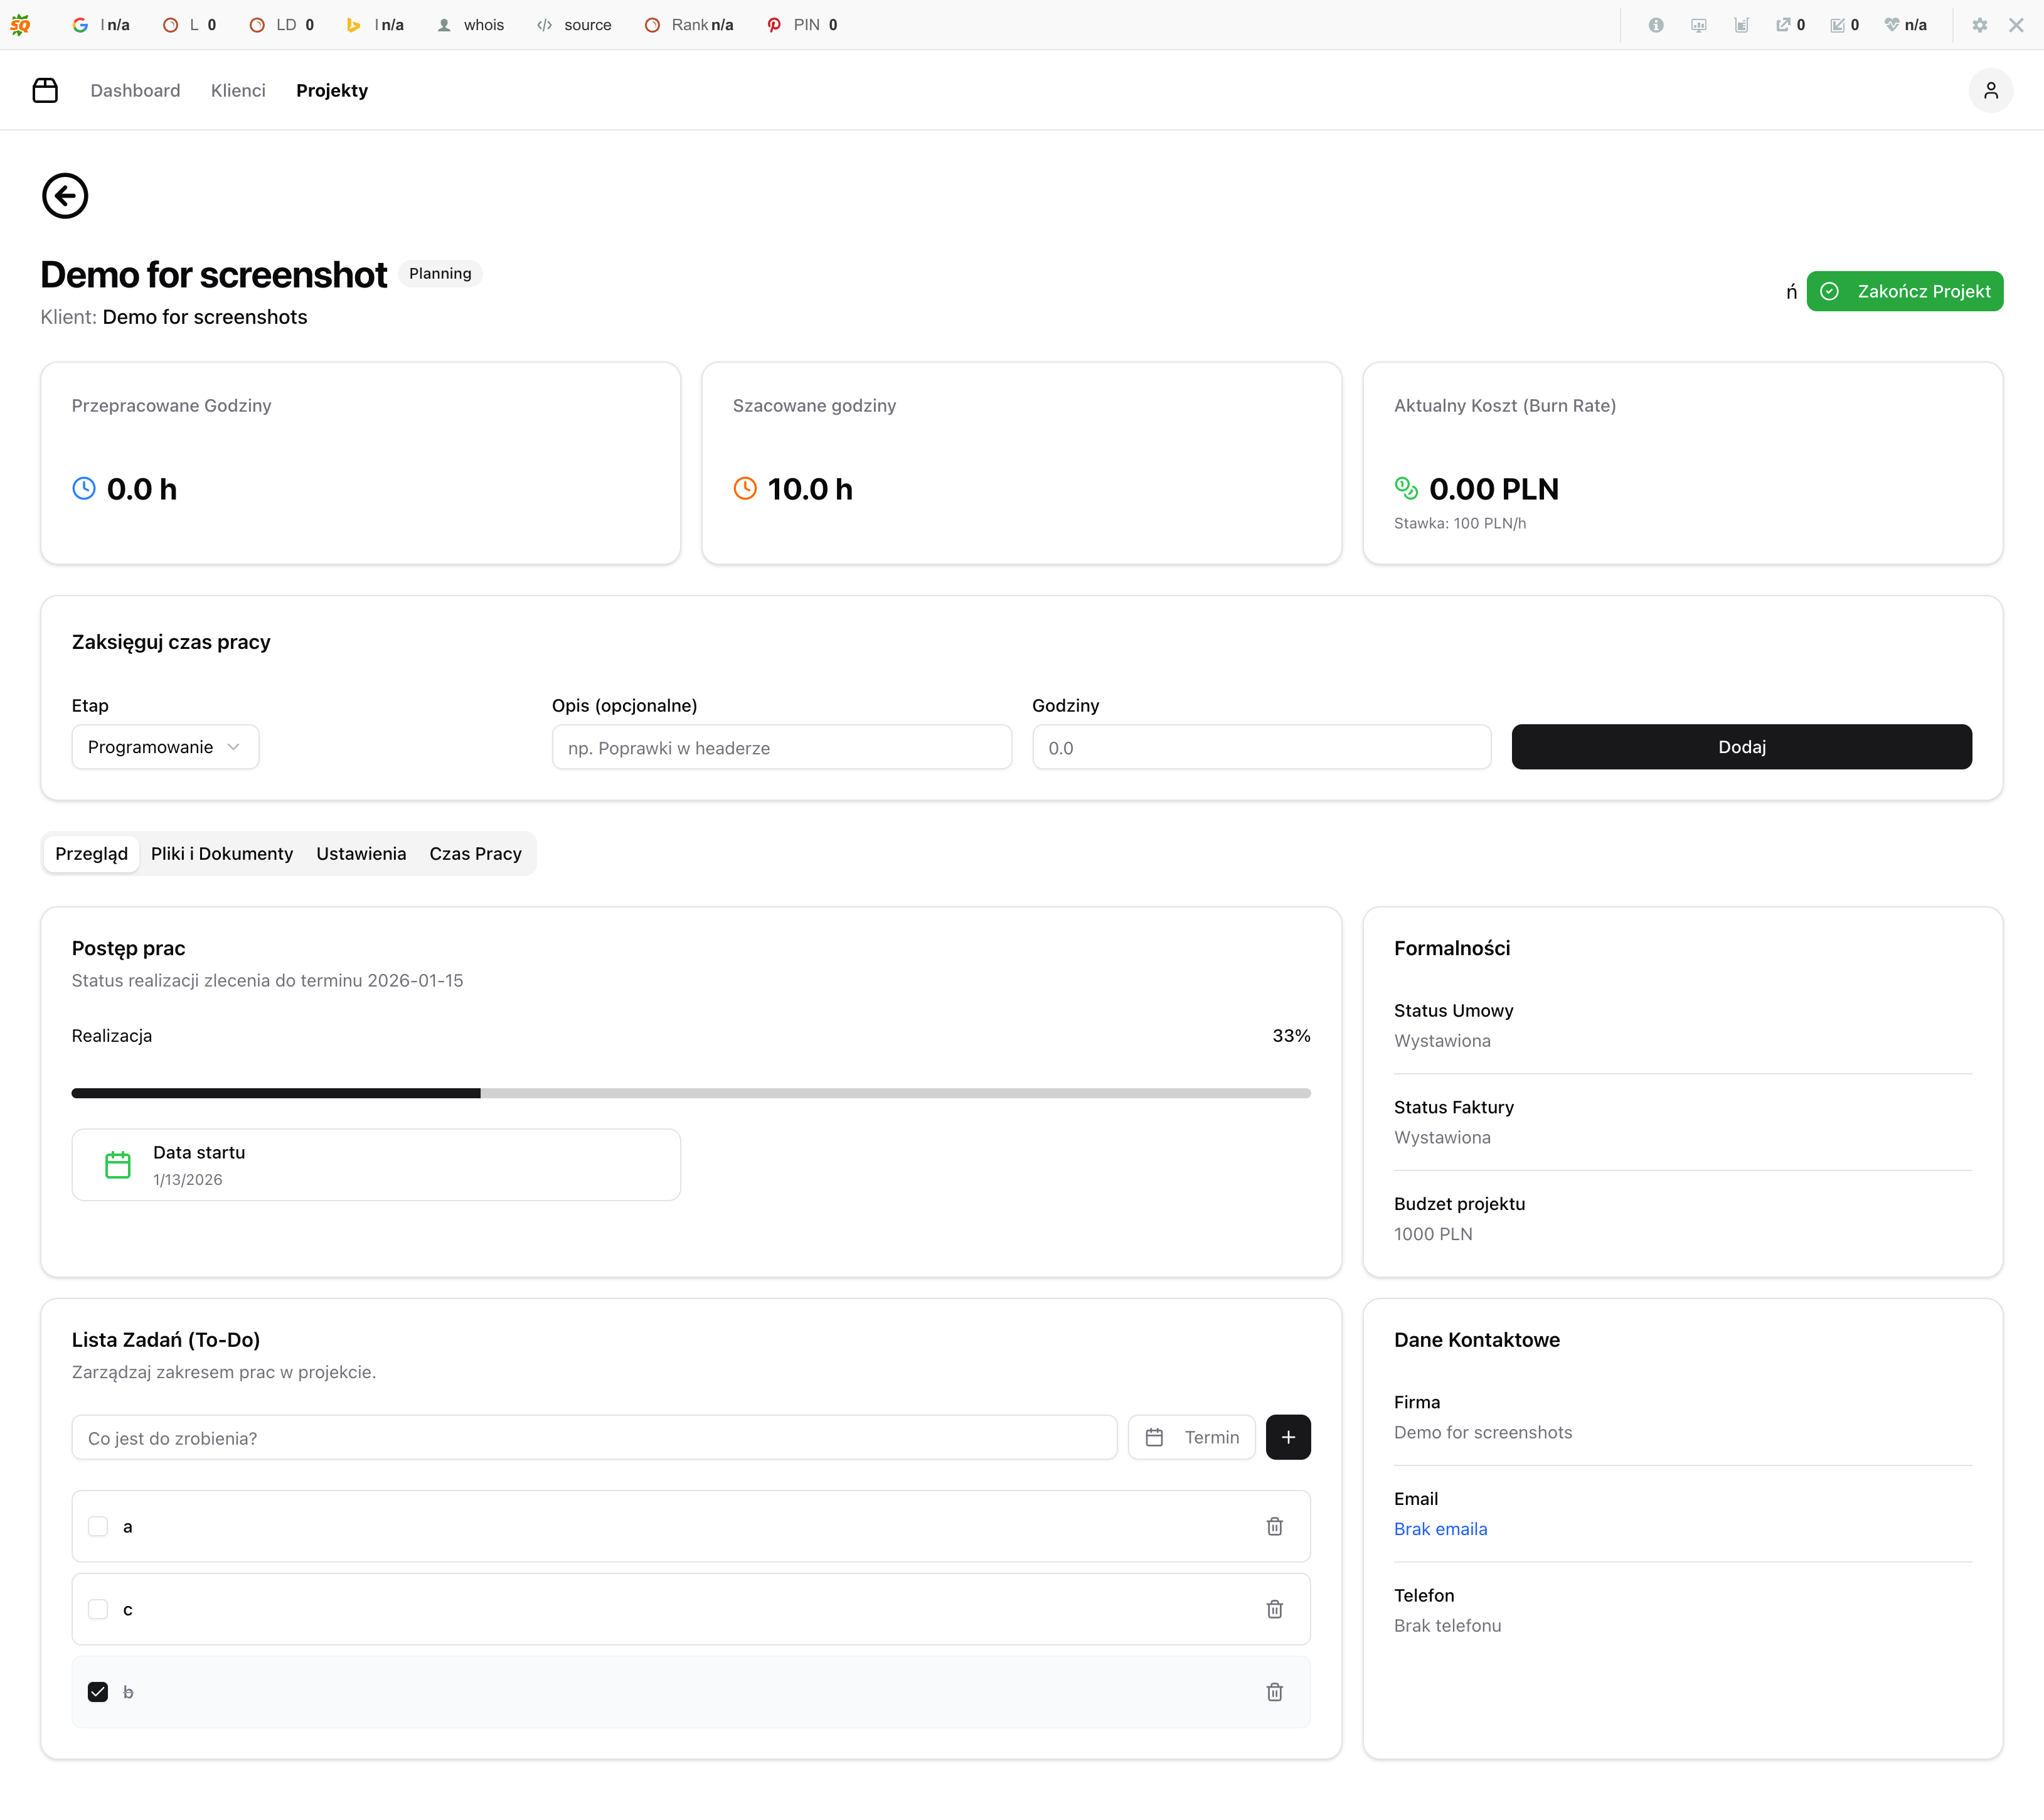Click the 'Brak telefonu' text
Screen dimensions: 2044x1820
[x=1447, y=1626]
